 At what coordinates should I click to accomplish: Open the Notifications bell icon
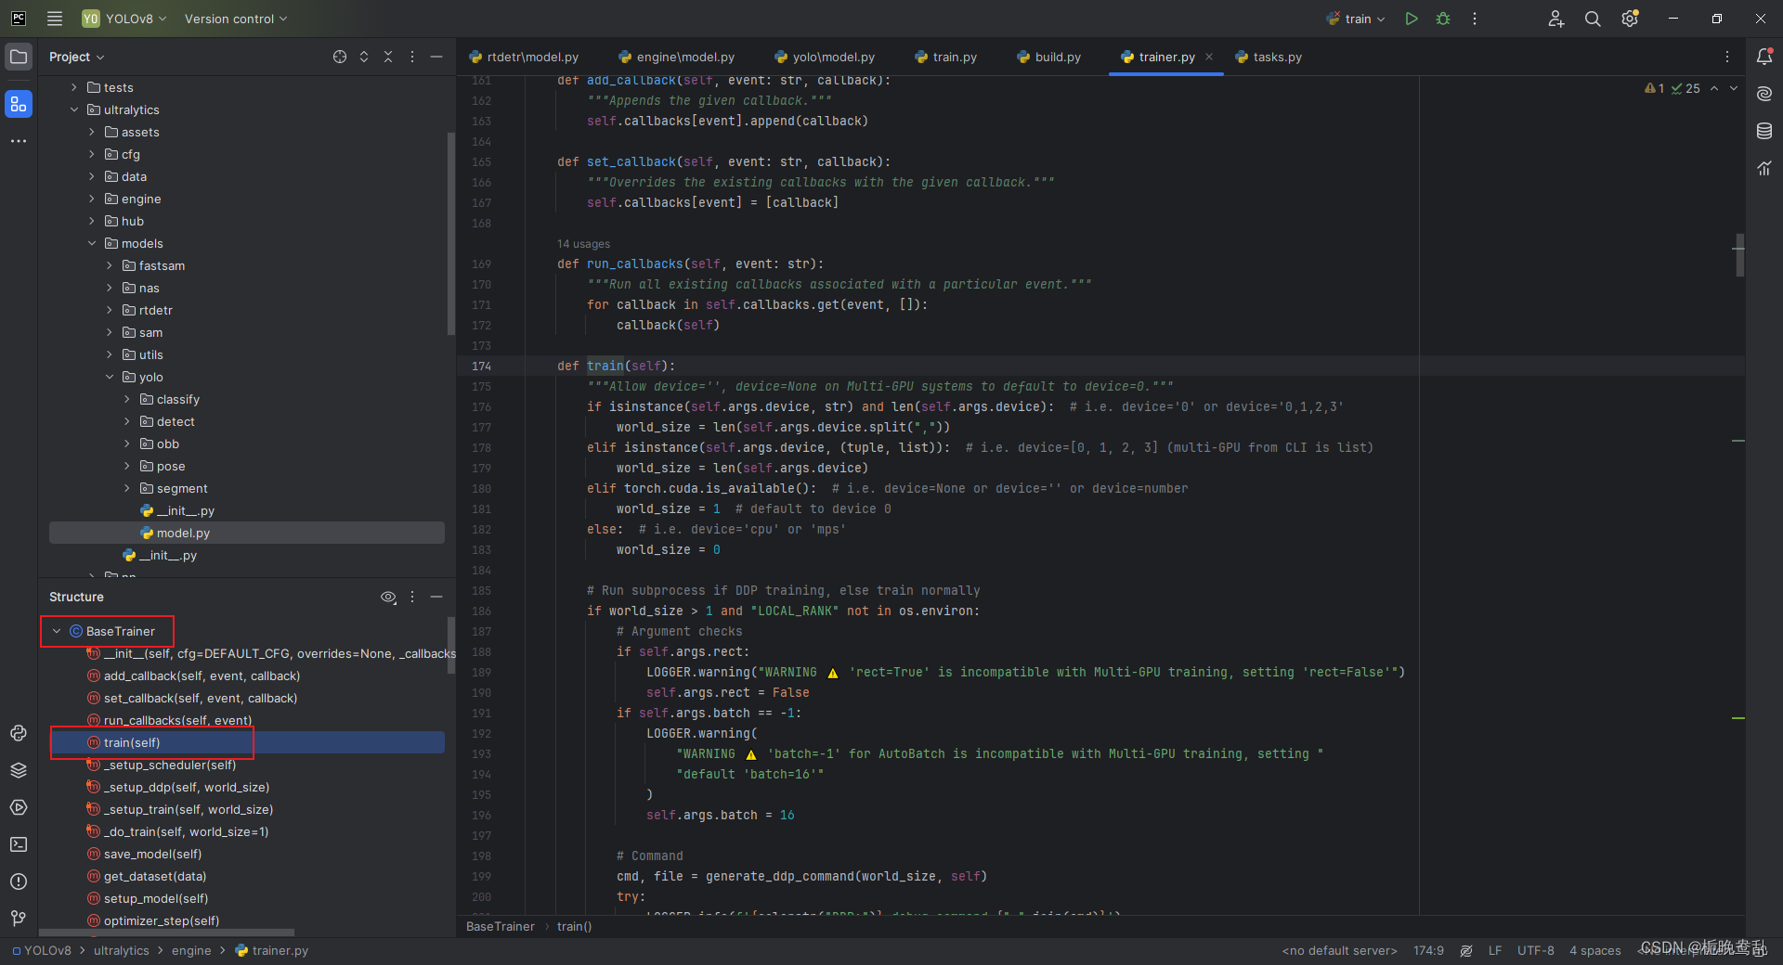[1764, 57]
